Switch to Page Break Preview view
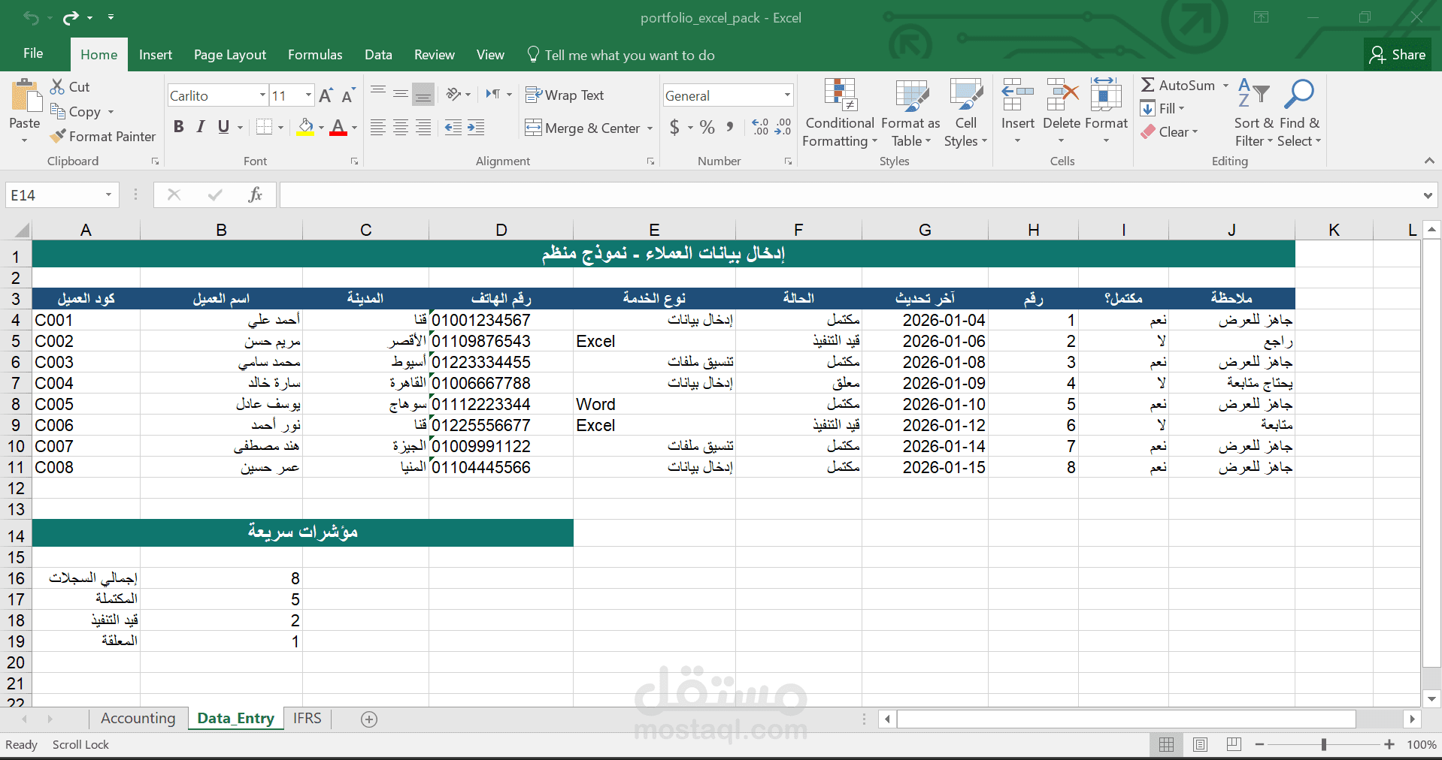This screenshot has width=1442, height=760. coord(1234,744)
